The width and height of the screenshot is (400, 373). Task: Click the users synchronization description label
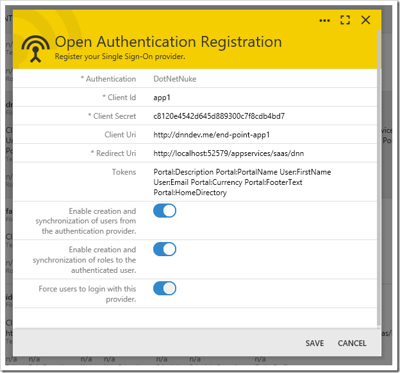(x=86, y=221)
